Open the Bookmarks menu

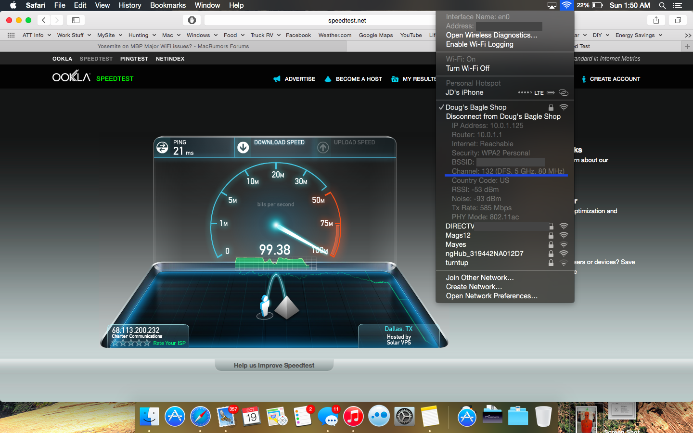click(168, 5)
